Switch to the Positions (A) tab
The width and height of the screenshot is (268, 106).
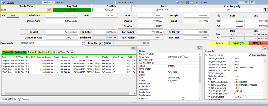click(x=20, y=52)
